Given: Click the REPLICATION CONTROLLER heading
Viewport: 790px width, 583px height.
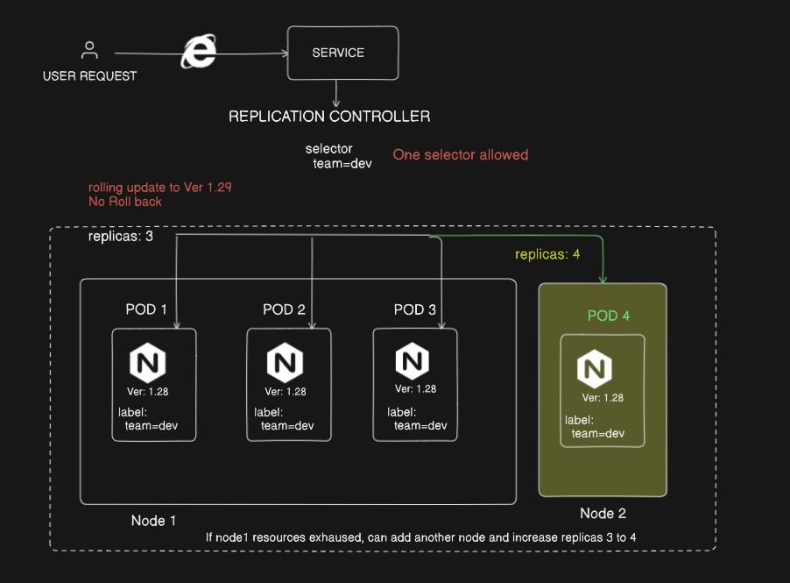Looking at the screenshot, I should pyautogui.click(x=329, y=117).
